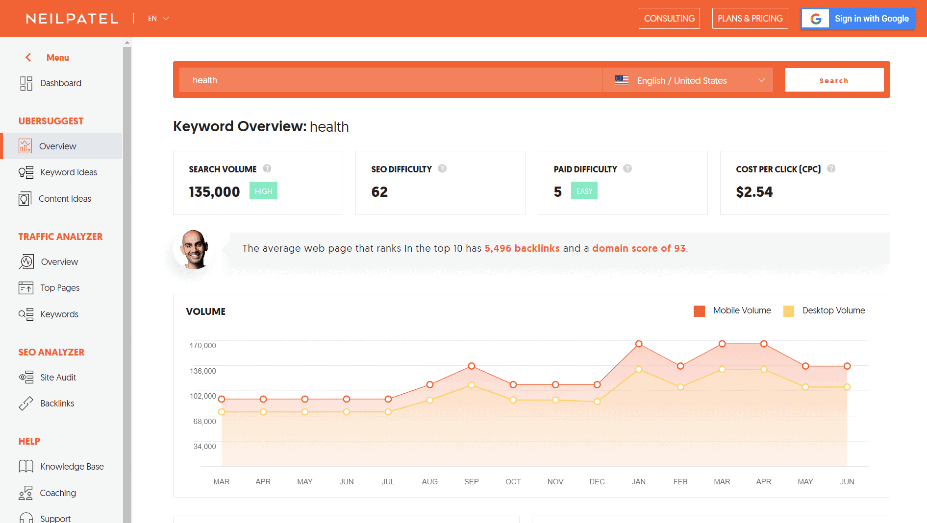
Task: Click the Top Pages icon
Action: tap(26, 288)
